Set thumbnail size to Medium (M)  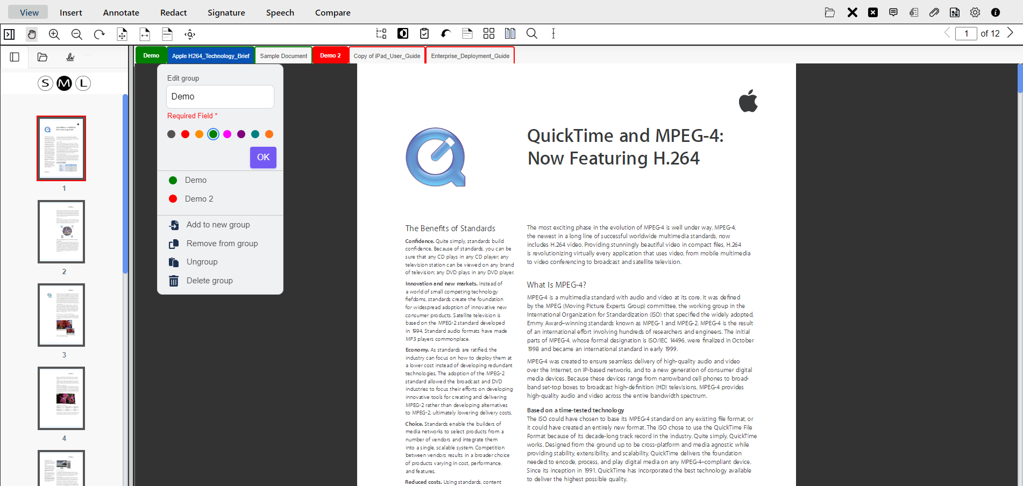64,83
